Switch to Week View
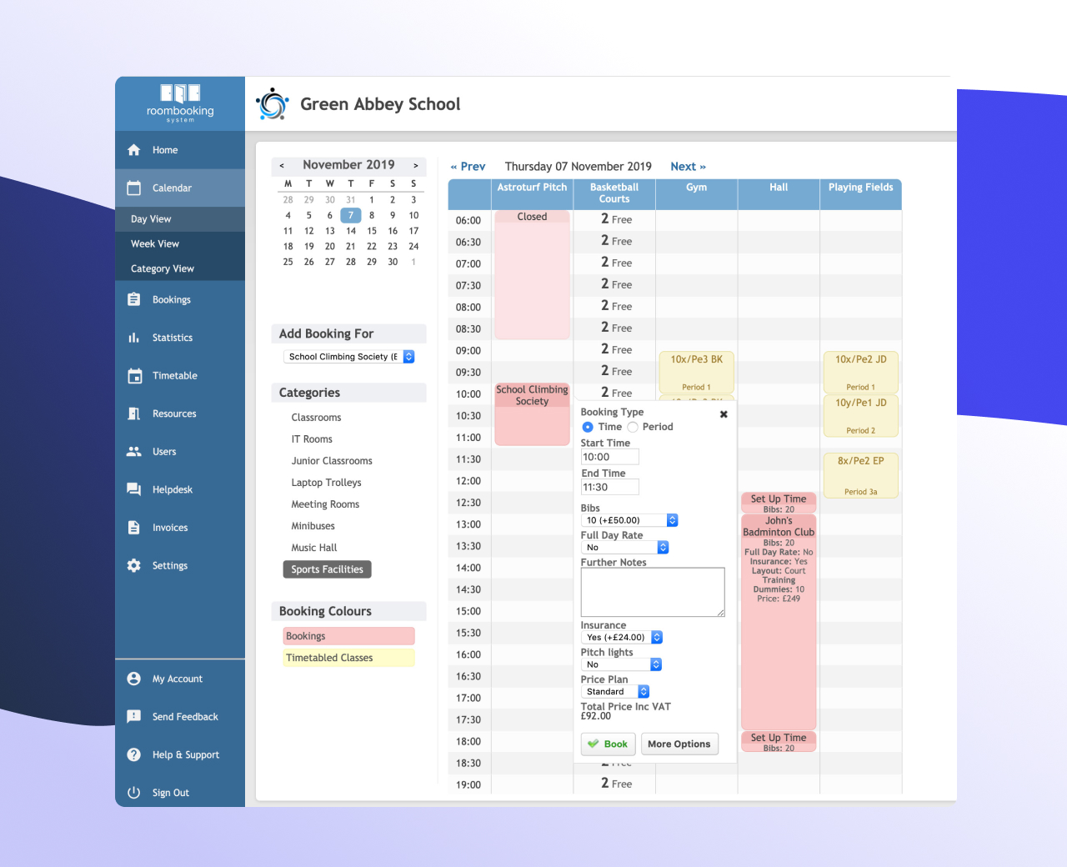 coord(155,244)
